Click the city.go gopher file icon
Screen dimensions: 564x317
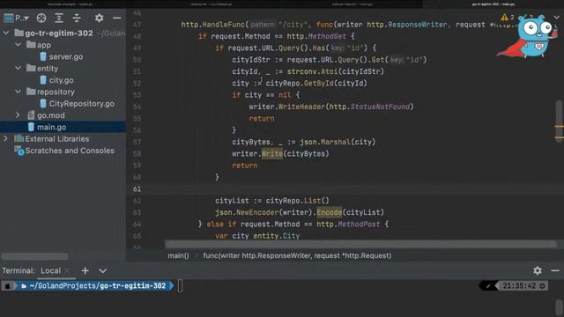43,80
